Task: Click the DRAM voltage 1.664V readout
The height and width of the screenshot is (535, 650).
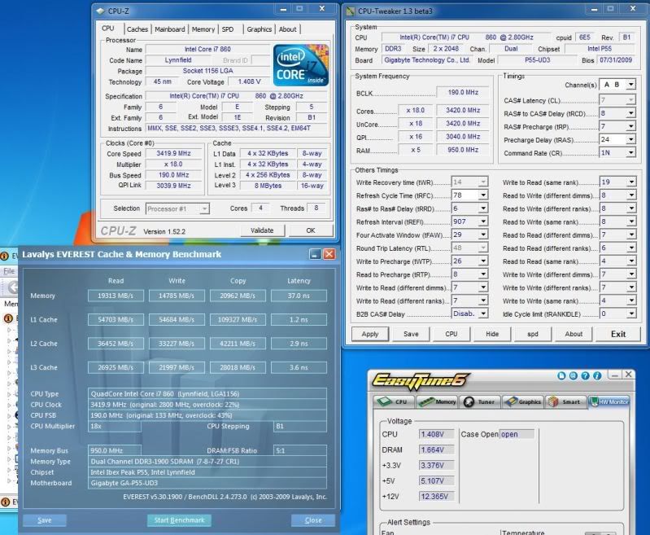Action: click(436, 450)
